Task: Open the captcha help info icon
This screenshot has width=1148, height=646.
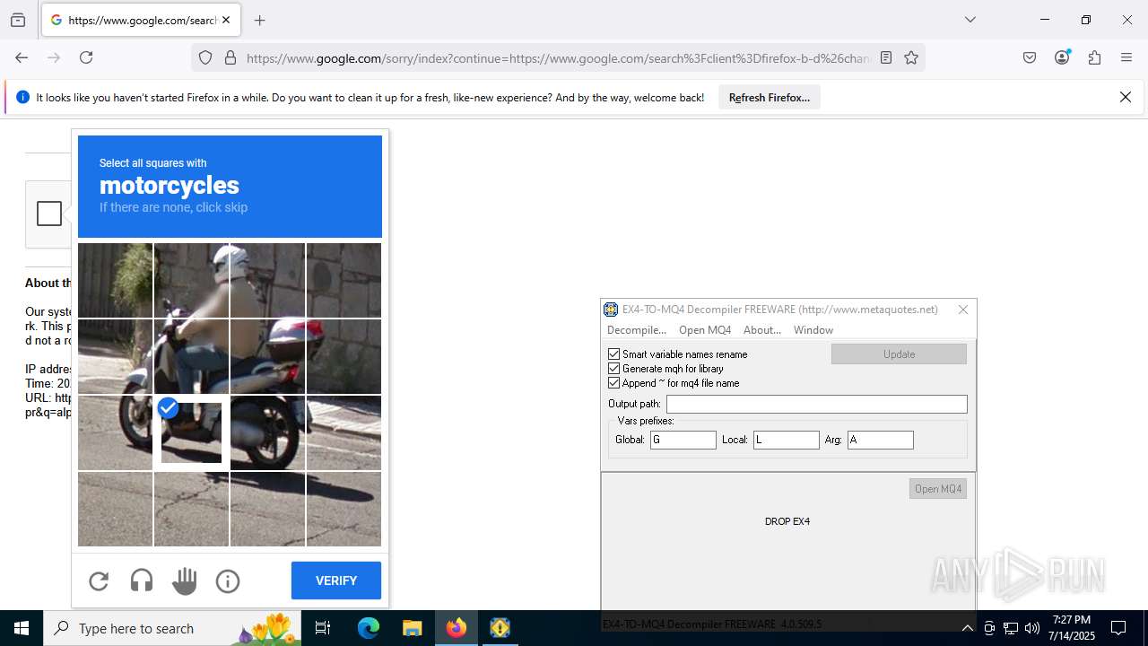Action: 228,581
